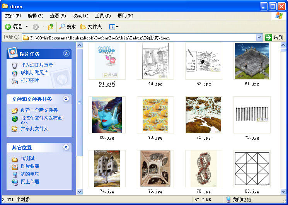
Task: Select the 70.jpg thumbnail
Action: tap(155, 115)
